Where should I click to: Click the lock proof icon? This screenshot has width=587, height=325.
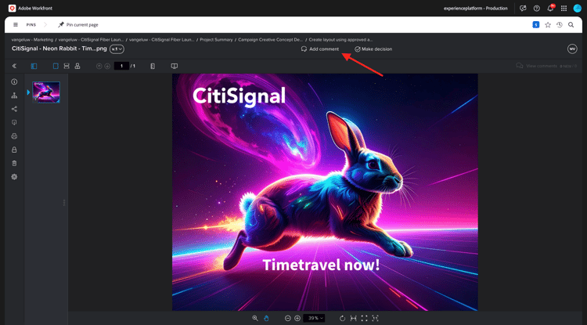tap(14, 150)
